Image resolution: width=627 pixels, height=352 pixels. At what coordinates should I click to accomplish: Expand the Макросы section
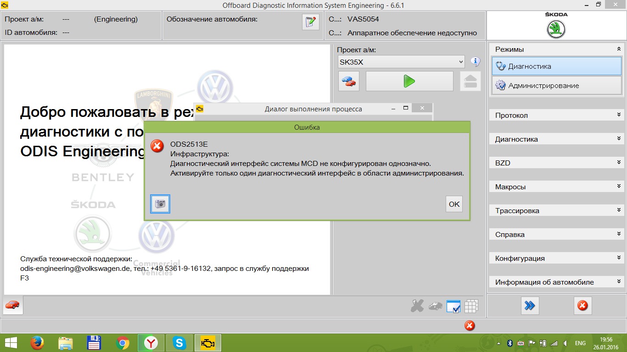pos(557,187)
